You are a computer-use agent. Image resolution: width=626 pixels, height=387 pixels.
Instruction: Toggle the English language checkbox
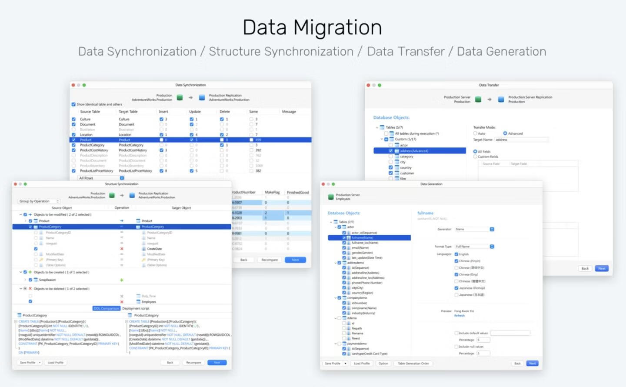click(x=456, y=254)
